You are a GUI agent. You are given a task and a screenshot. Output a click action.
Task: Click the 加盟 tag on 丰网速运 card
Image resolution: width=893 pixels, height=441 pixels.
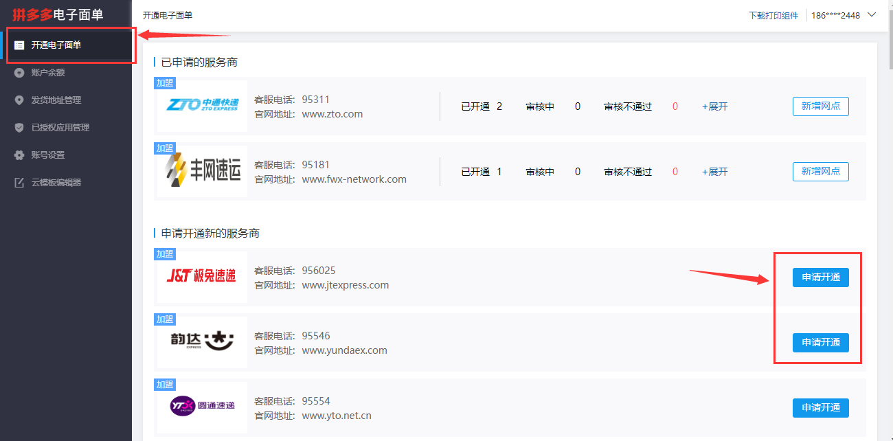click(x=165, y=148)
